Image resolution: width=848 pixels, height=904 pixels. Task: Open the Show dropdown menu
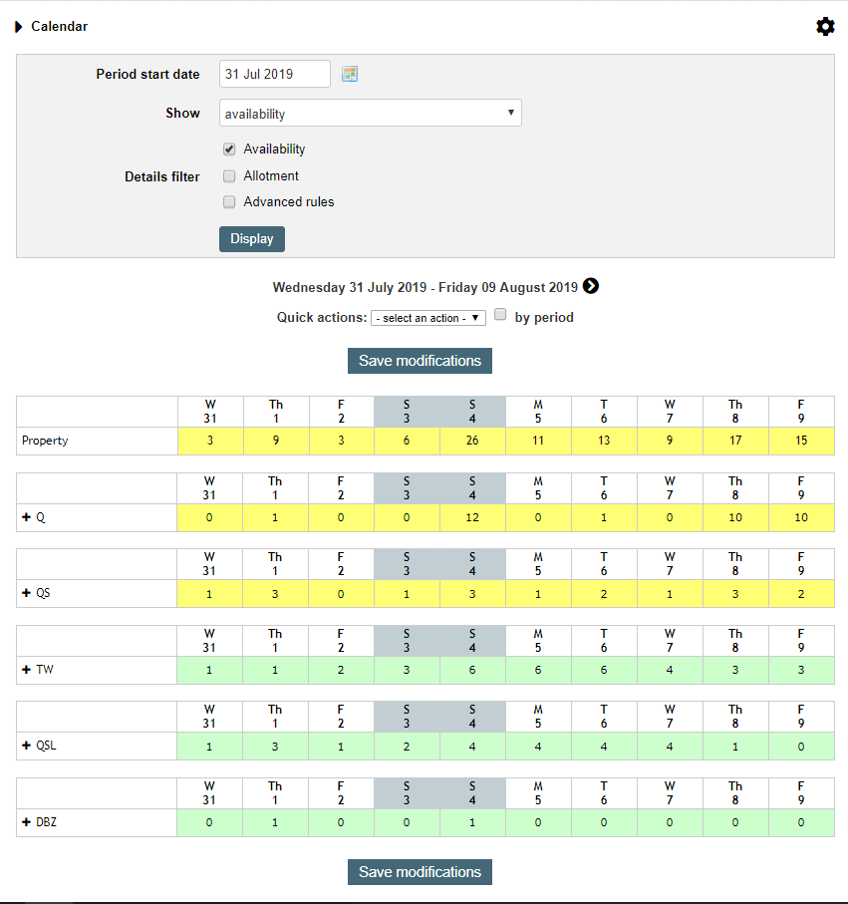tap(370, 113)
